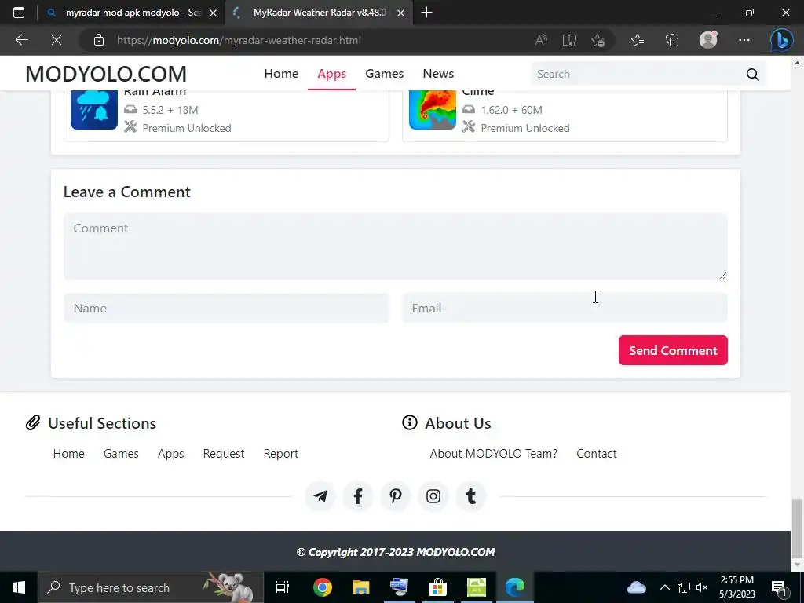
Task: Open the control panel taskbar app
Action: click(400, 587)
